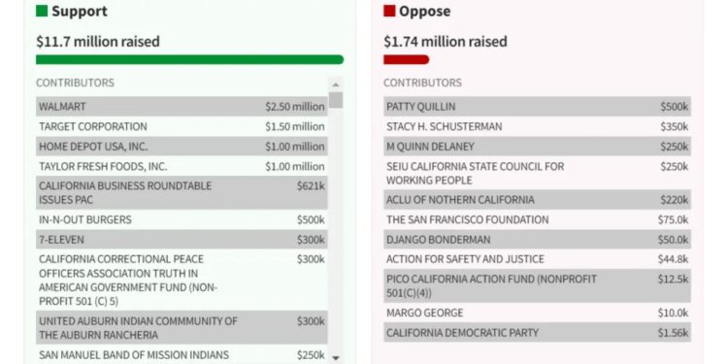The height and width of the screenshot is (364, 728).
Task: Select the TARGET CORPORATION row
Action: pos(182,126)
